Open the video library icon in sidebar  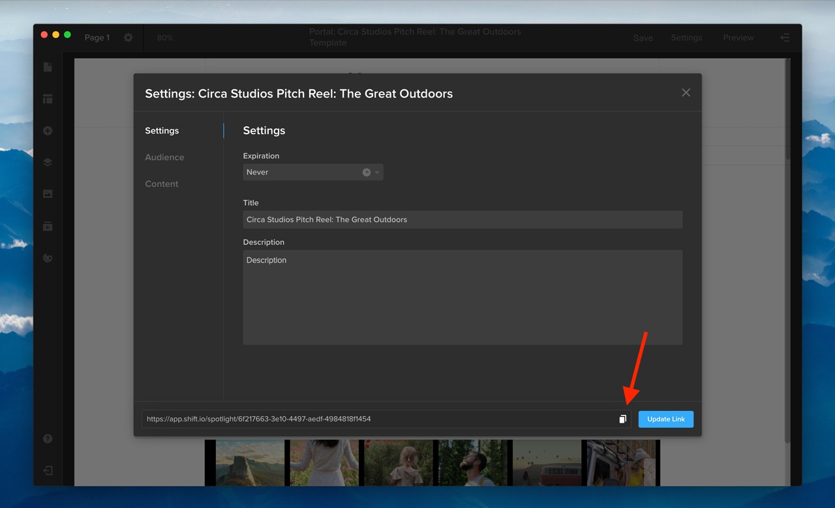(x=48, y=226)
